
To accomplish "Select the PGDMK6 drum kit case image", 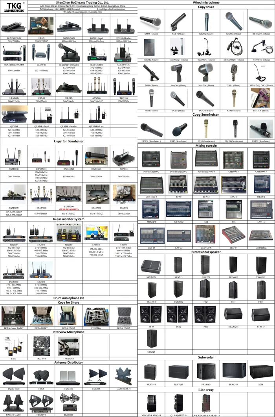I will pyautogui.click(x=96, y=316).
